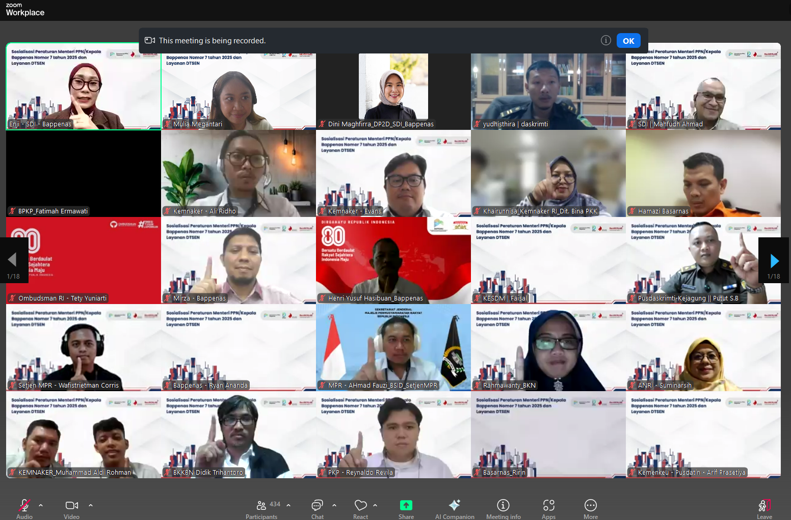Open the Chat options chevron

pyautogui.click(x=334, y=506)
